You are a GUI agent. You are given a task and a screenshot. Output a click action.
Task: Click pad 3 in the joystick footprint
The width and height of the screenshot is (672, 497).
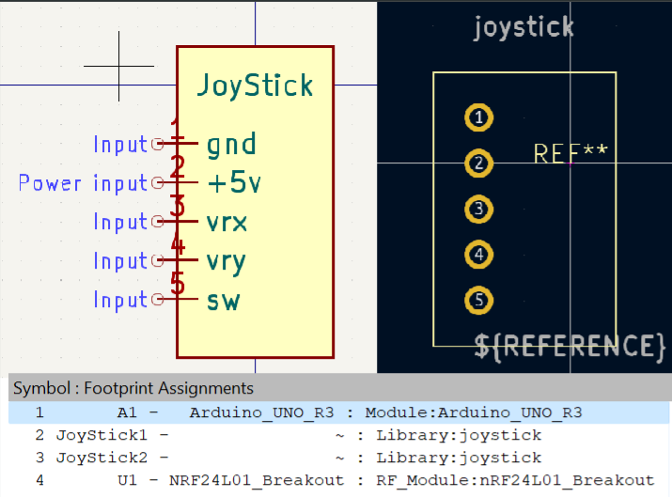(478, 210)
